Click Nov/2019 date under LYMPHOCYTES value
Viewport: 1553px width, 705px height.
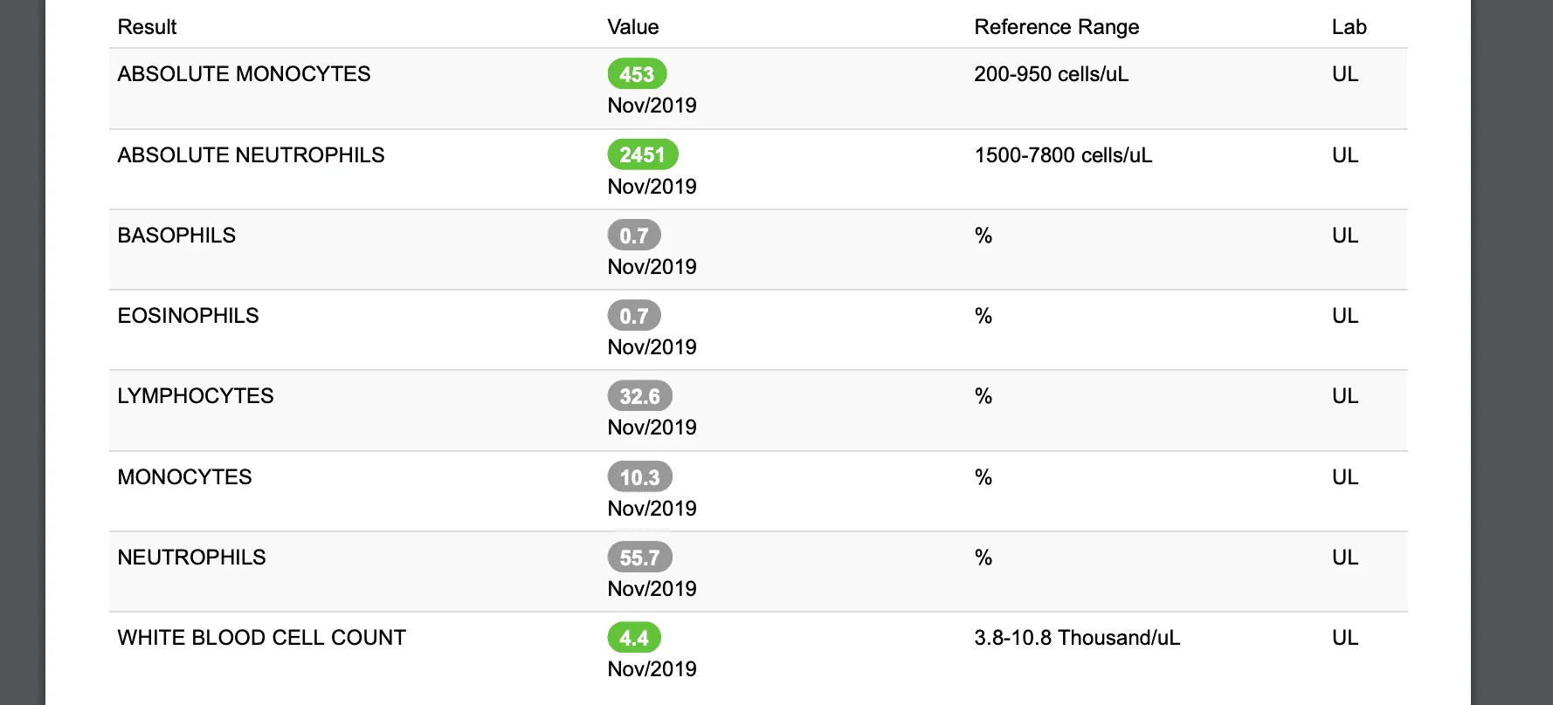(x=652, y=428)
